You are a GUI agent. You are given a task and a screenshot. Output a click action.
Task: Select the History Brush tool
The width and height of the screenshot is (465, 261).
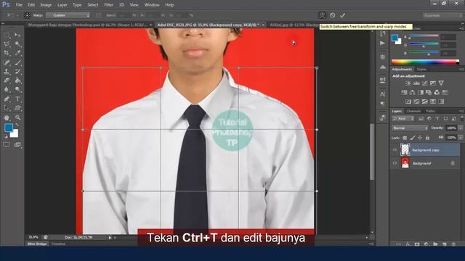[x=17, y=71]
